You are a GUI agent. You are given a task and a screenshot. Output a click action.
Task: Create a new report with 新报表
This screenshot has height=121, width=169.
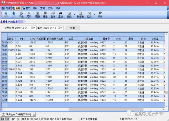pyautogui.click(x=80, y=15)
